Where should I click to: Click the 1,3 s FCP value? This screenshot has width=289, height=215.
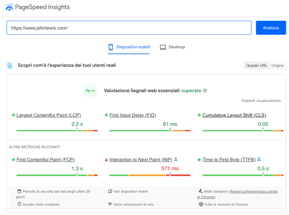click(x=77, y=169)
